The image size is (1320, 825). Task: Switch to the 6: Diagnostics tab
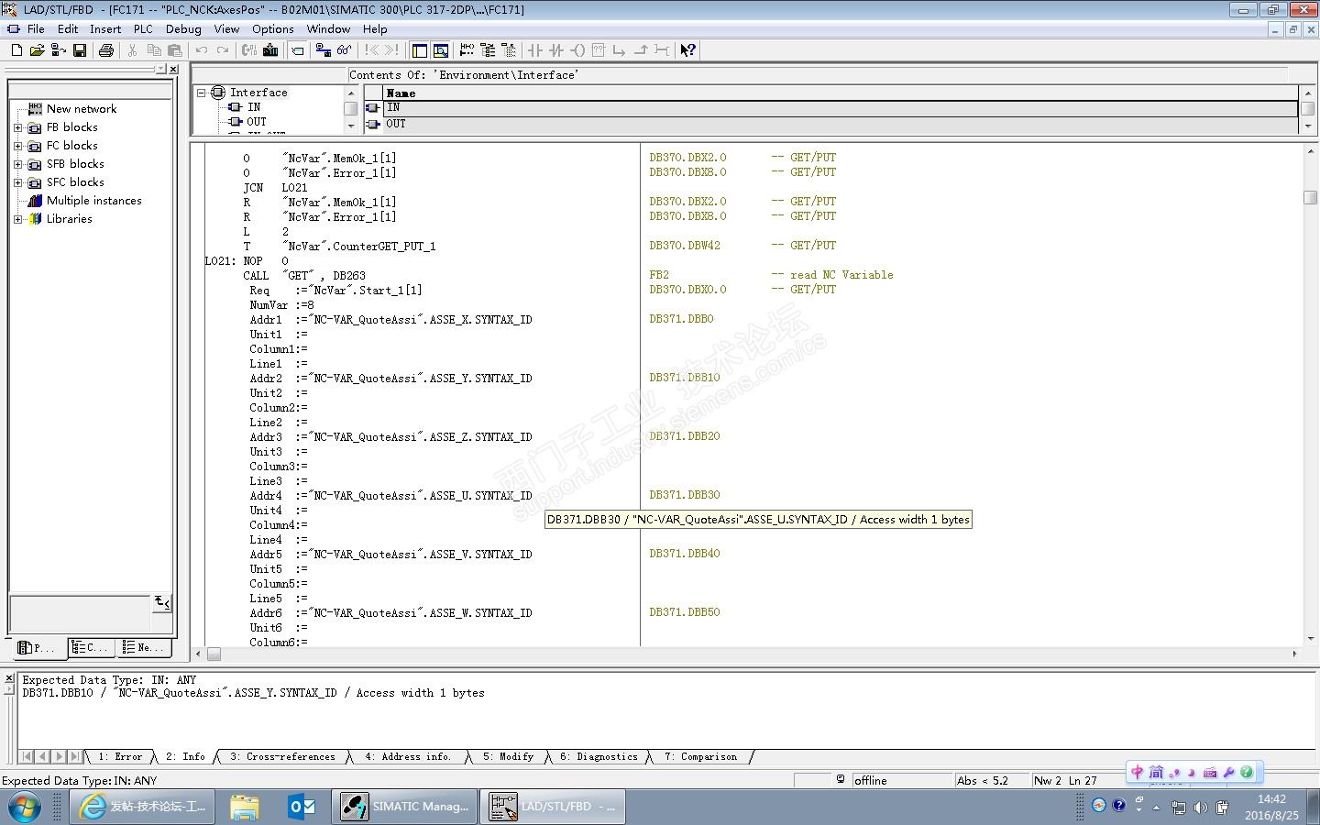599,757
